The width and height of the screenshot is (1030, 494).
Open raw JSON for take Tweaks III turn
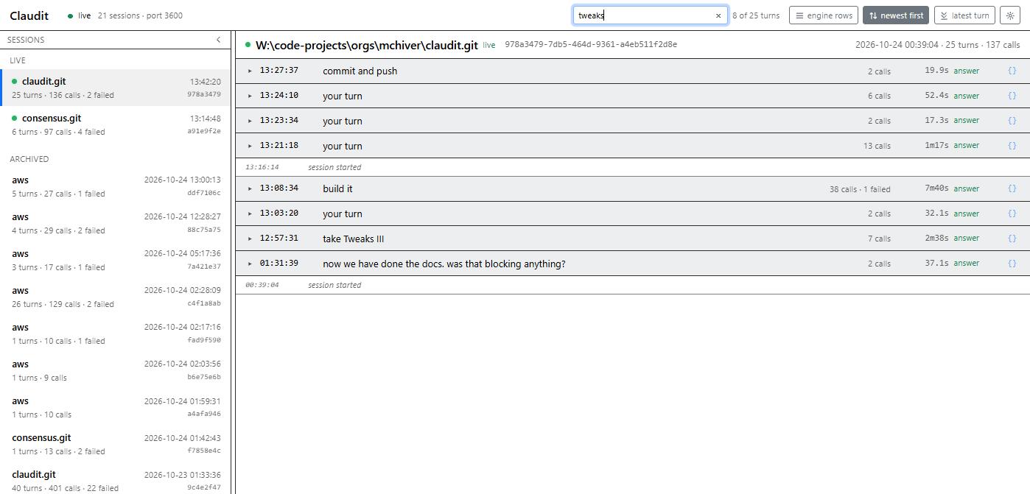click(1012, 239)
